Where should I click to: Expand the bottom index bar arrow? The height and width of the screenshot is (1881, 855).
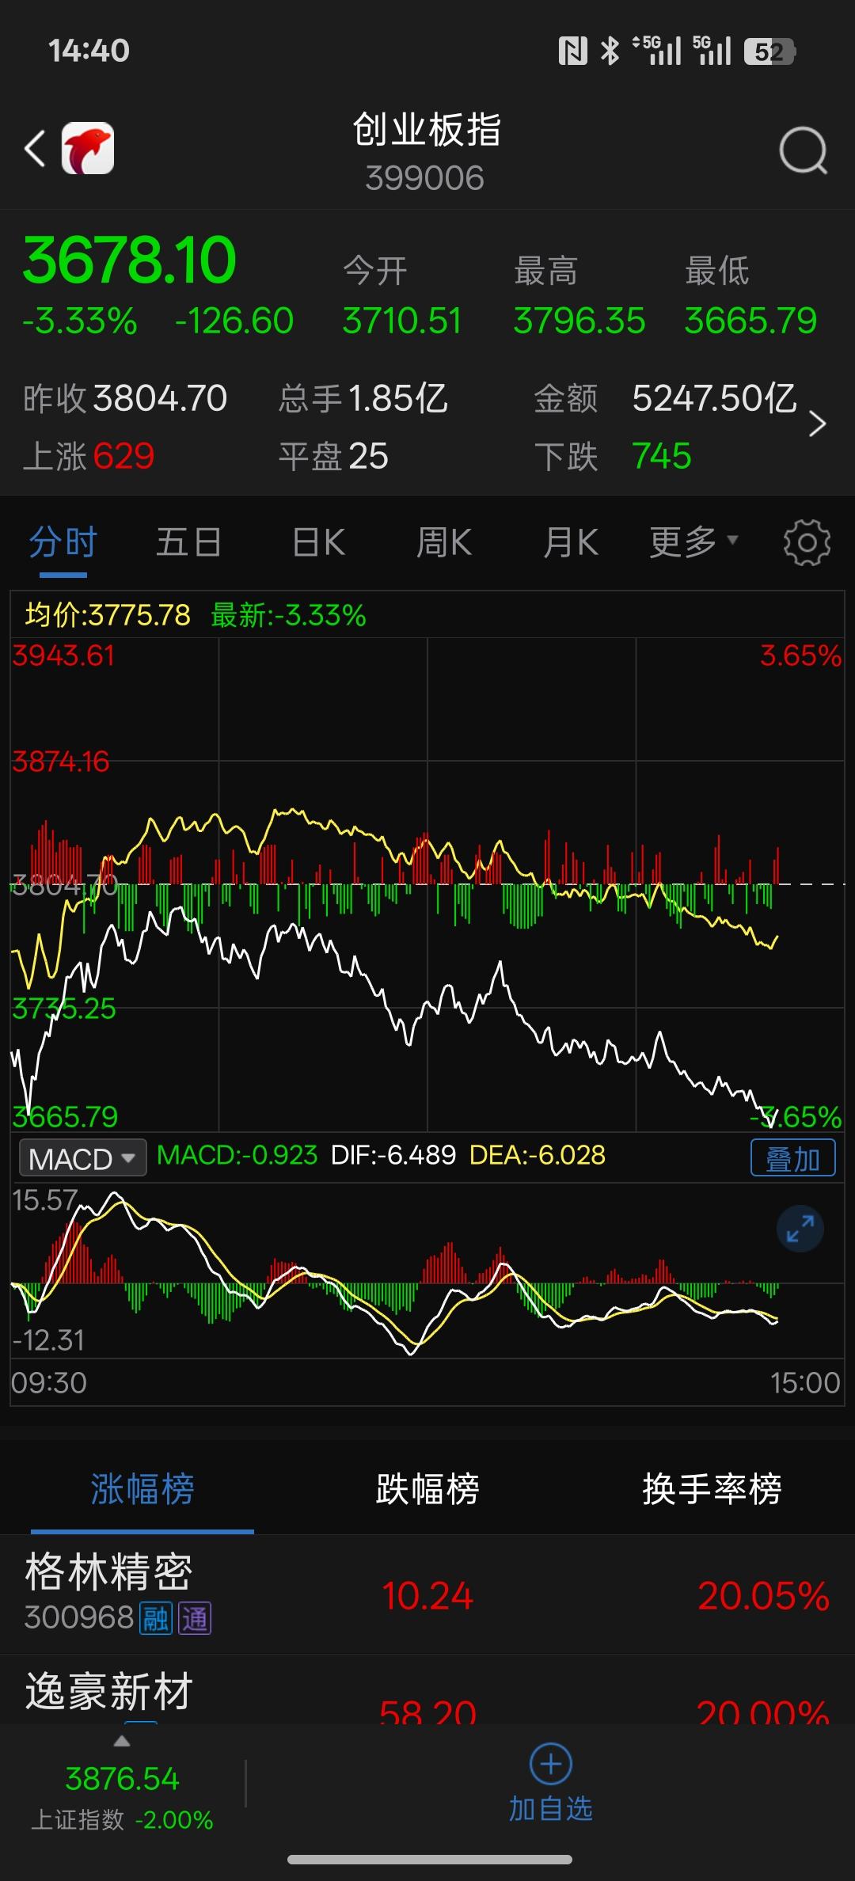[x=121, y=1741]
